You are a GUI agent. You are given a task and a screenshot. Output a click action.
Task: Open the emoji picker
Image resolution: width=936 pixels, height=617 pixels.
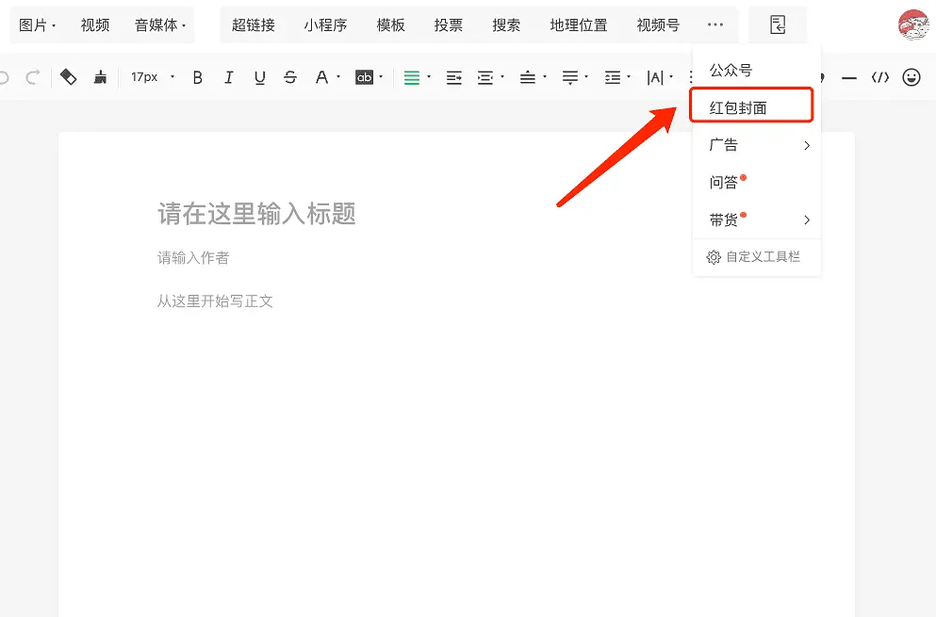click(x=911, y=76)
